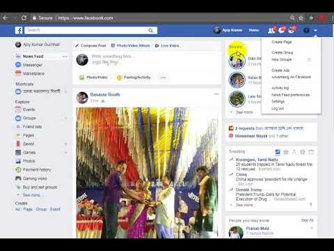
Task: Open the Messenger notifications icon in the top bar
Action: point(282,30)
